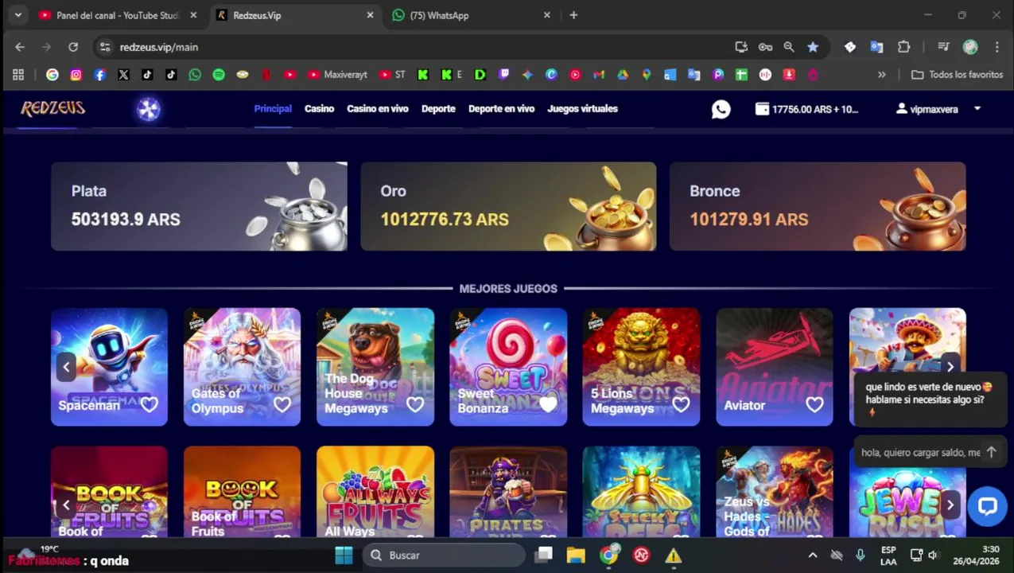Show next games in Mejores Juegos row
Screen dimensions: 1014x573
pyautogui.click(x=950, y=367)
